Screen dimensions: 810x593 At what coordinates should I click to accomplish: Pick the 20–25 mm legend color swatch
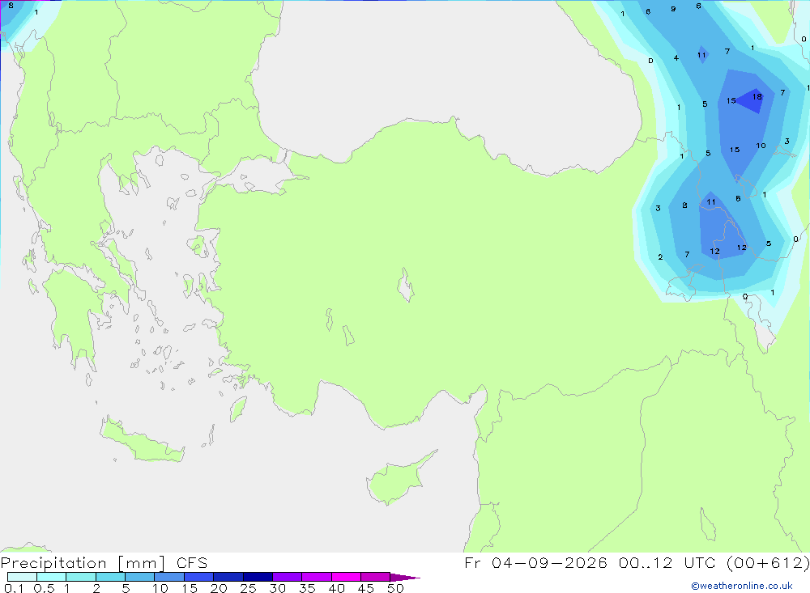(228, 577)
